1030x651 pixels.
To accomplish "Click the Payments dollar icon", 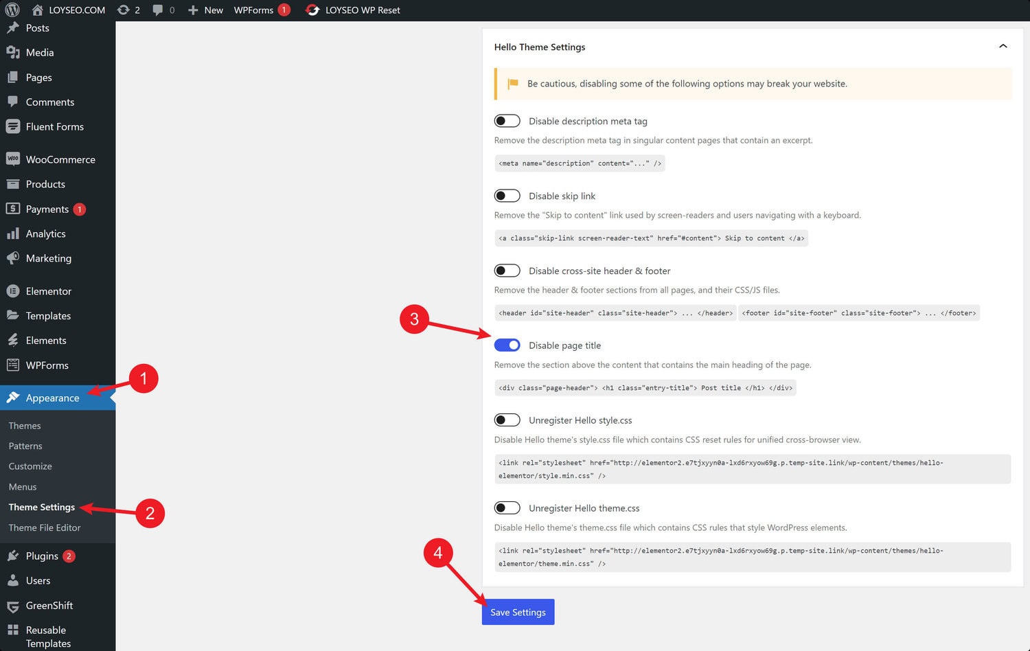I will [x=13, y=209].
